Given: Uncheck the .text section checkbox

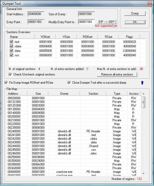Looking at the screenshot, I should click(11, 42).
